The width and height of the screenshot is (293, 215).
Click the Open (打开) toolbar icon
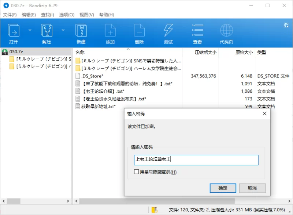click(x=14, y=34)
